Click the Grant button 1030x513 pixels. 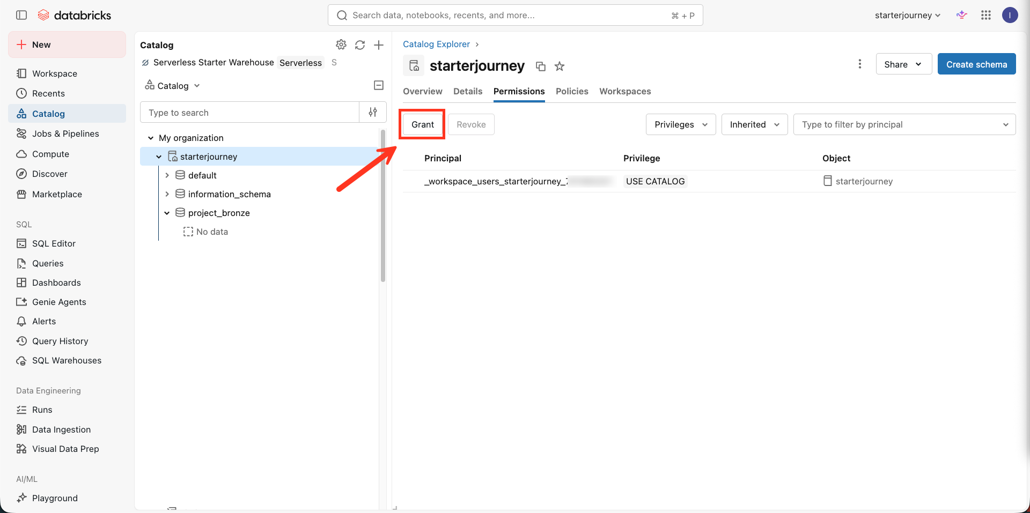click(423, 124)
